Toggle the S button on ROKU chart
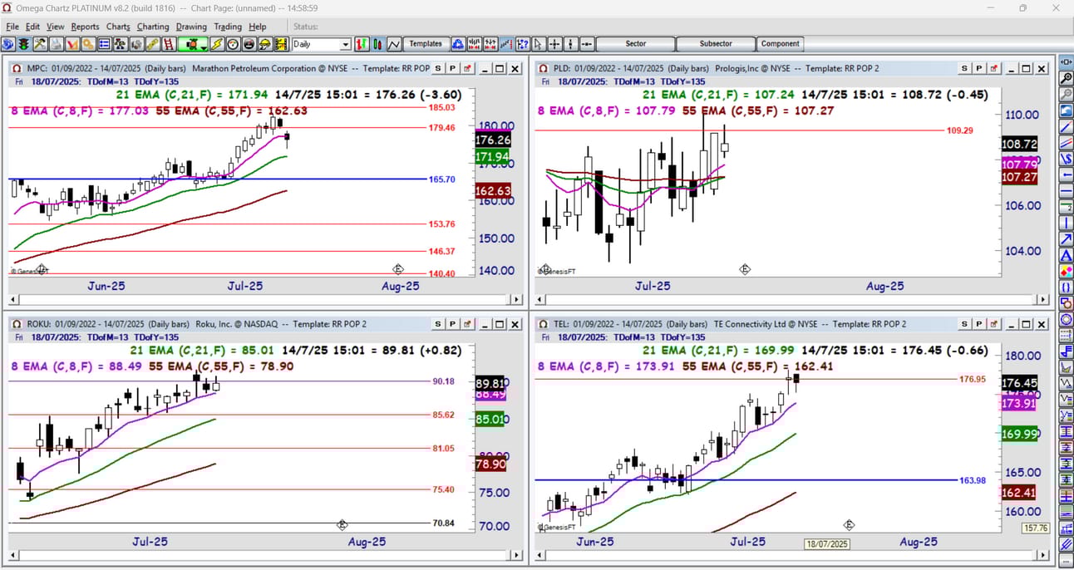 (438, 324)
